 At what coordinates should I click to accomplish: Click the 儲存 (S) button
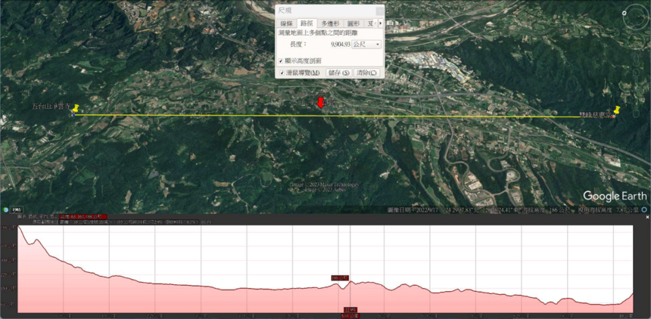339,73
